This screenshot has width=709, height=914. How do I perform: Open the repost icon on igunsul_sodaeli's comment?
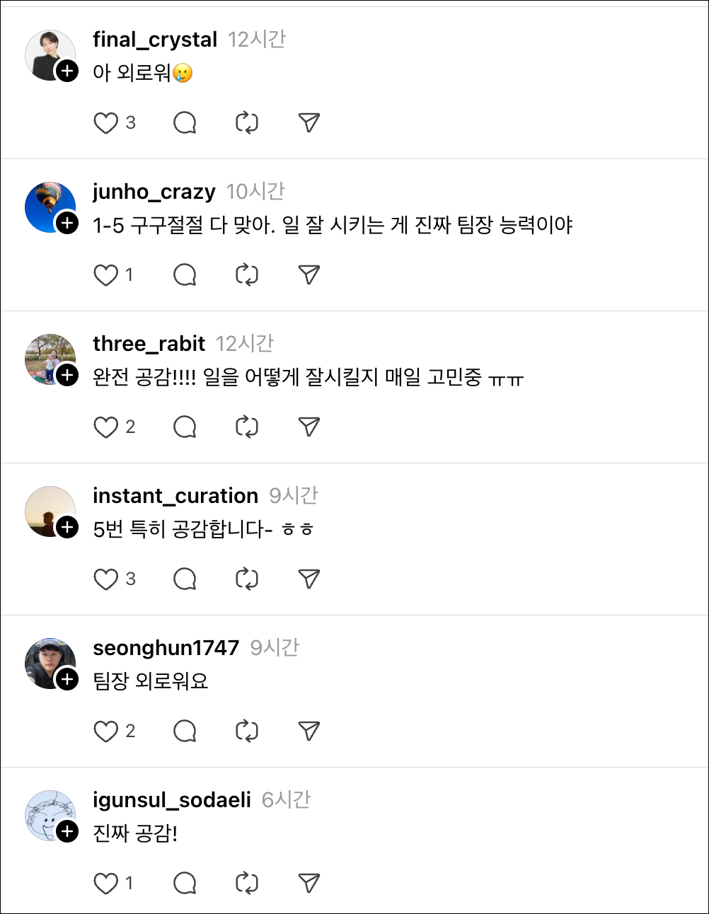coord(246,883)
